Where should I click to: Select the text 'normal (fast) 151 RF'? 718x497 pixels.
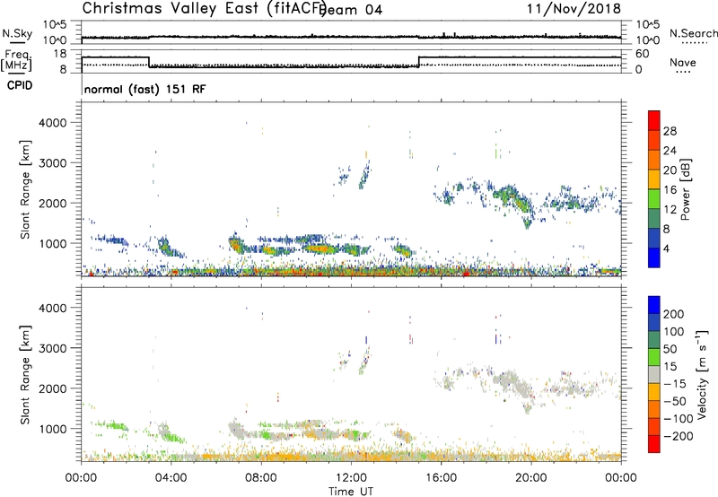144,89
